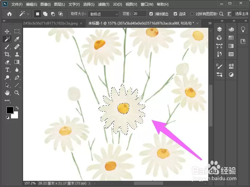250x187 pixels.
Task: Expand the Layers icon panel column
Action: pyautogui.click(x=222, y=21)
